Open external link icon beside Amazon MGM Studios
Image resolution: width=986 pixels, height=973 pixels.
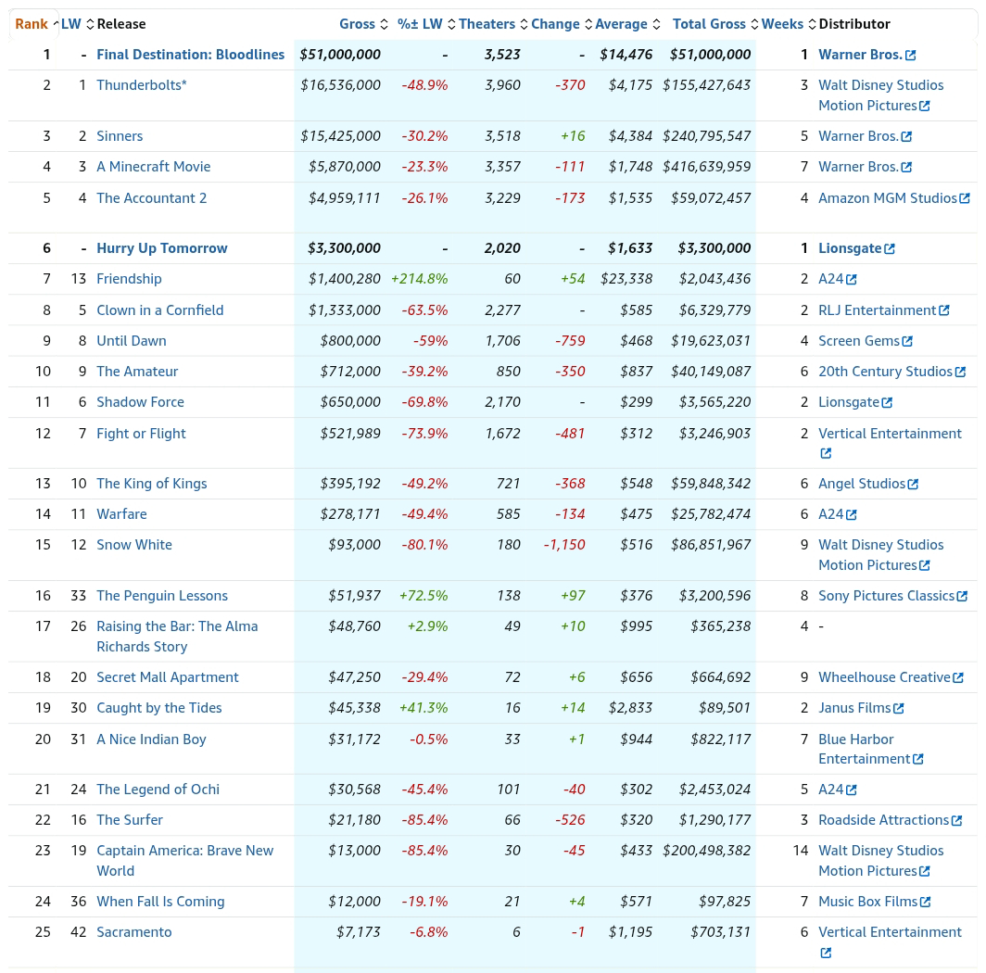click(964, 198)
